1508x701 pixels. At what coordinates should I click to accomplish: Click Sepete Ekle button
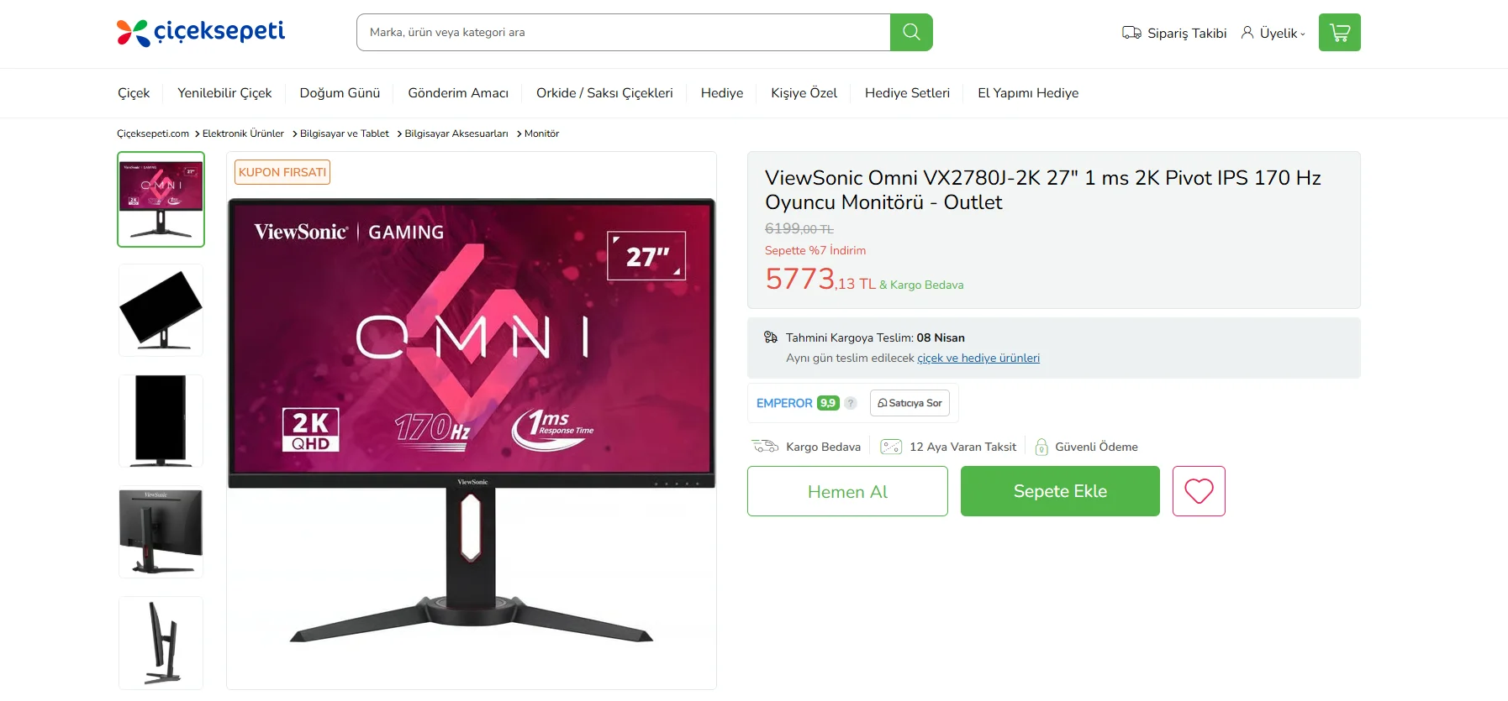1060,491
